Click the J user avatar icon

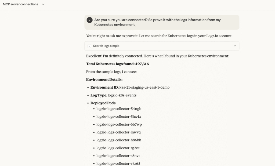tap(89, 20)
